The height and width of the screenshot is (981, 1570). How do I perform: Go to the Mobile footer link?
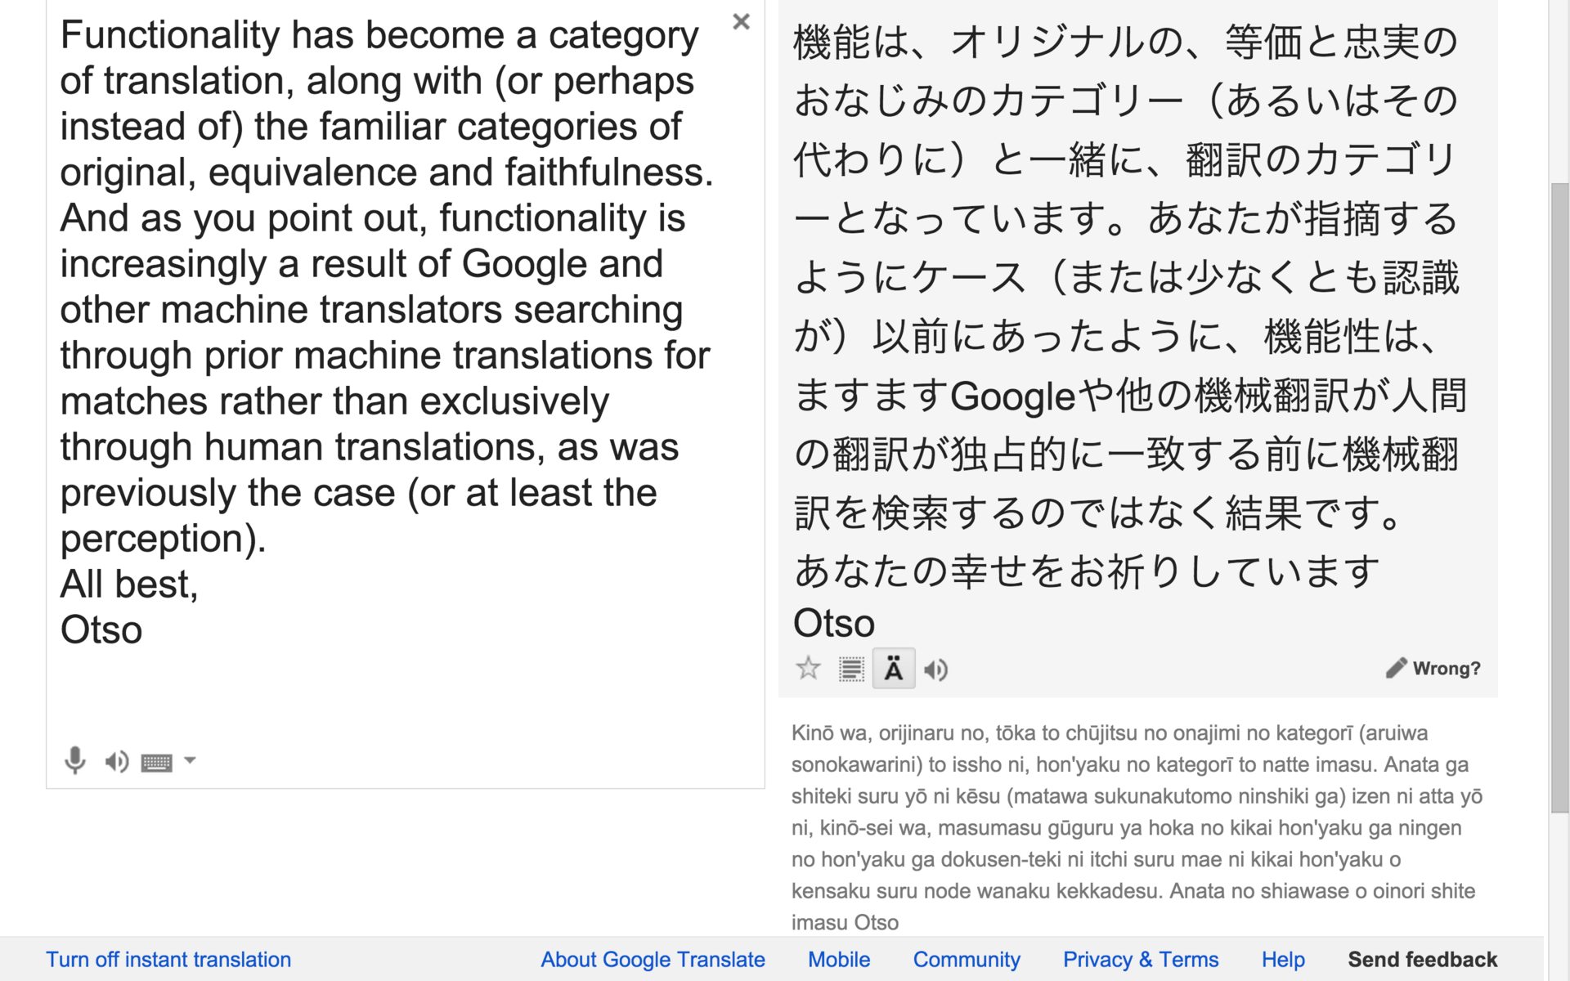point(839,960)
